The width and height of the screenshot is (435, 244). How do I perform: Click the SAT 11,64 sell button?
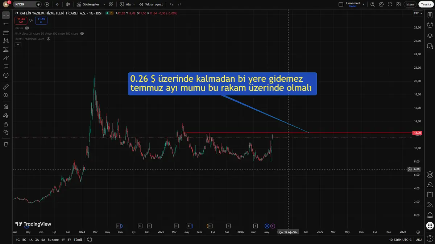pyautogui.click(x=21, y=20)
